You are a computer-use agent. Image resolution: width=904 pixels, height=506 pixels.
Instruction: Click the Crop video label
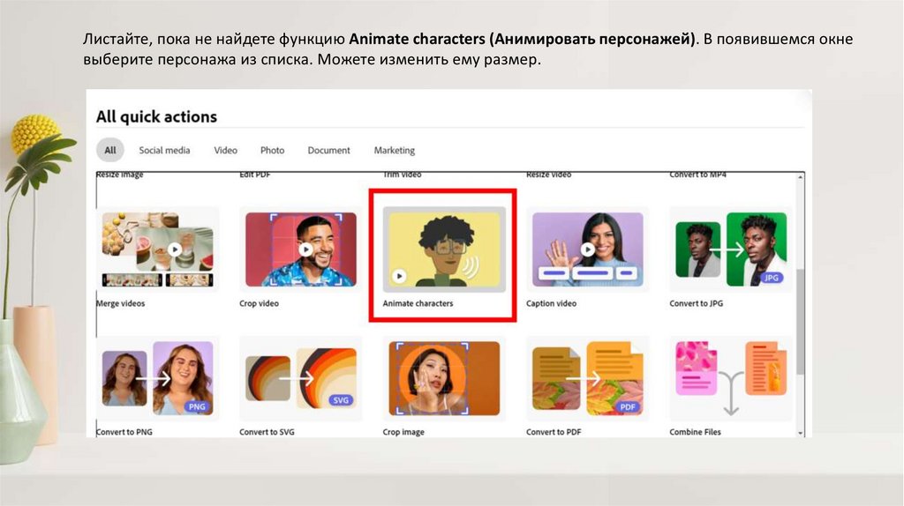tap(259, 303)
